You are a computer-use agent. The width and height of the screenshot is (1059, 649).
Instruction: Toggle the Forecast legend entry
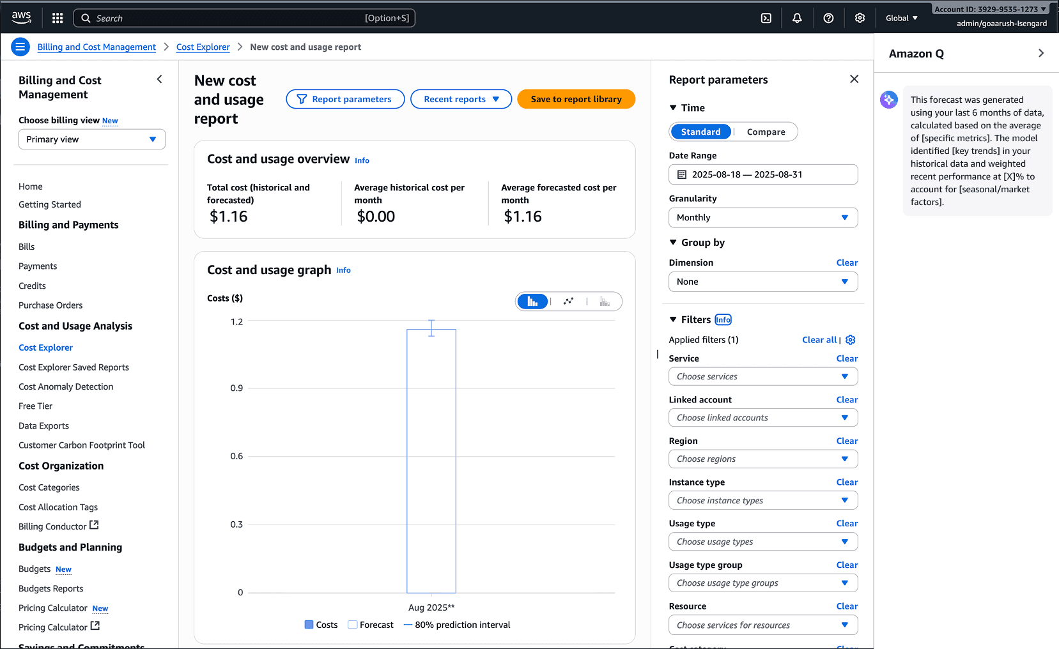(x=371, y=625)
